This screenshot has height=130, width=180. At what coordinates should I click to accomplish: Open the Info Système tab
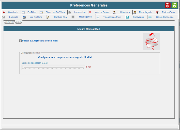[36, 17]
